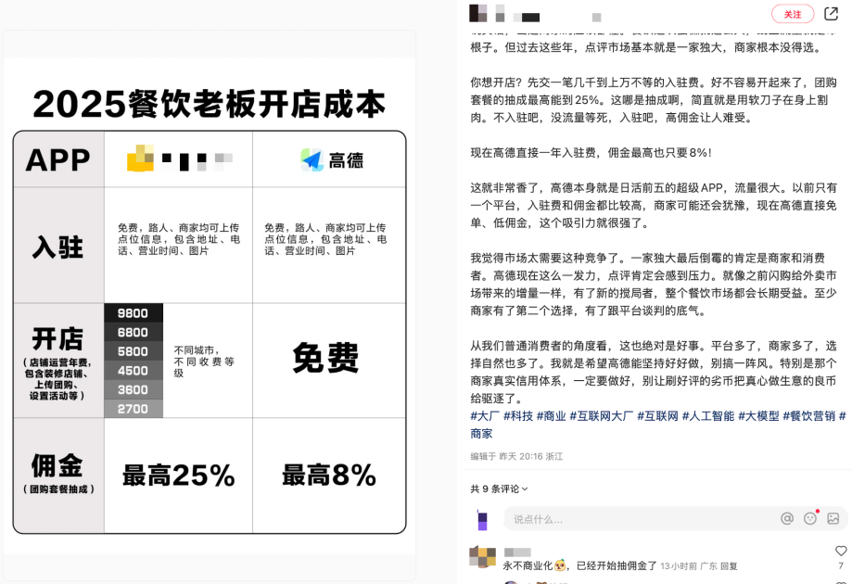Click the 回复 reply link on the comment

pyautogui.click(x=730, y=565)
